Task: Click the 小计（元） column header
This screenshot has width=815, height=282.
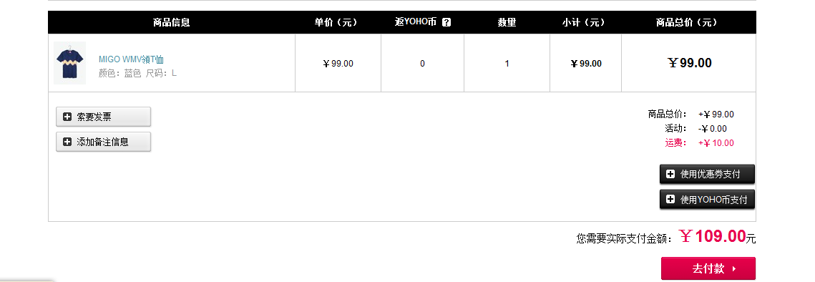Action: click(x=583, y=22)
